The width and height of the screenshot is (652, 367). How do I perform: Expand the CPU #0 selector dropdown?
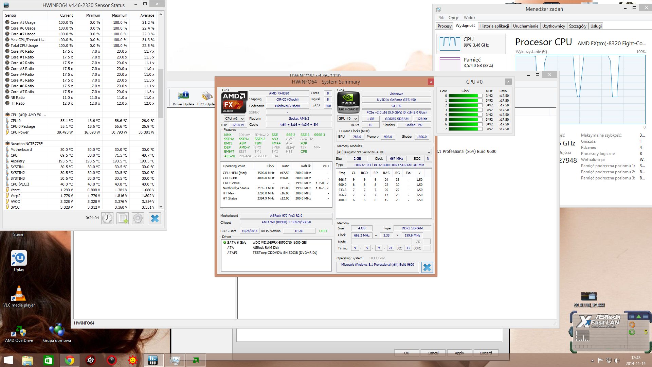(x=234, y=119)
